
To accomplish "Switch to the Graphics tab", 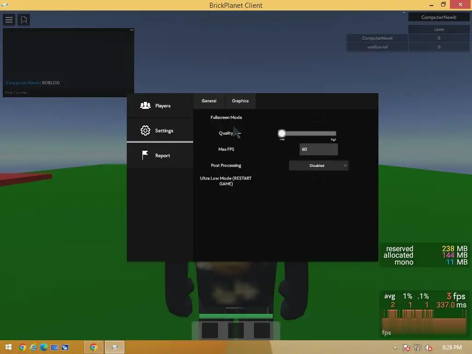I will [x=240, y=101].
